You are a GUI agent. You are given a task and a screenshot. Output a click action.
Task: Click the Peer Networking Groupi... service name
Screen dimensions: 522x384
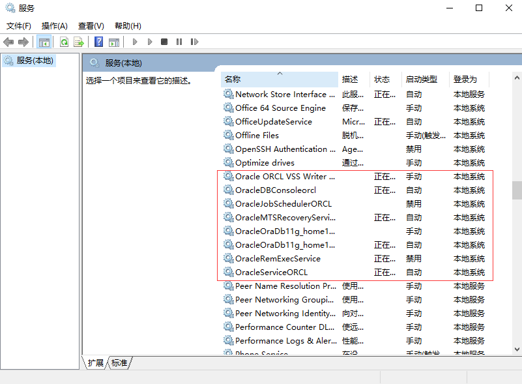coord(284,300)
